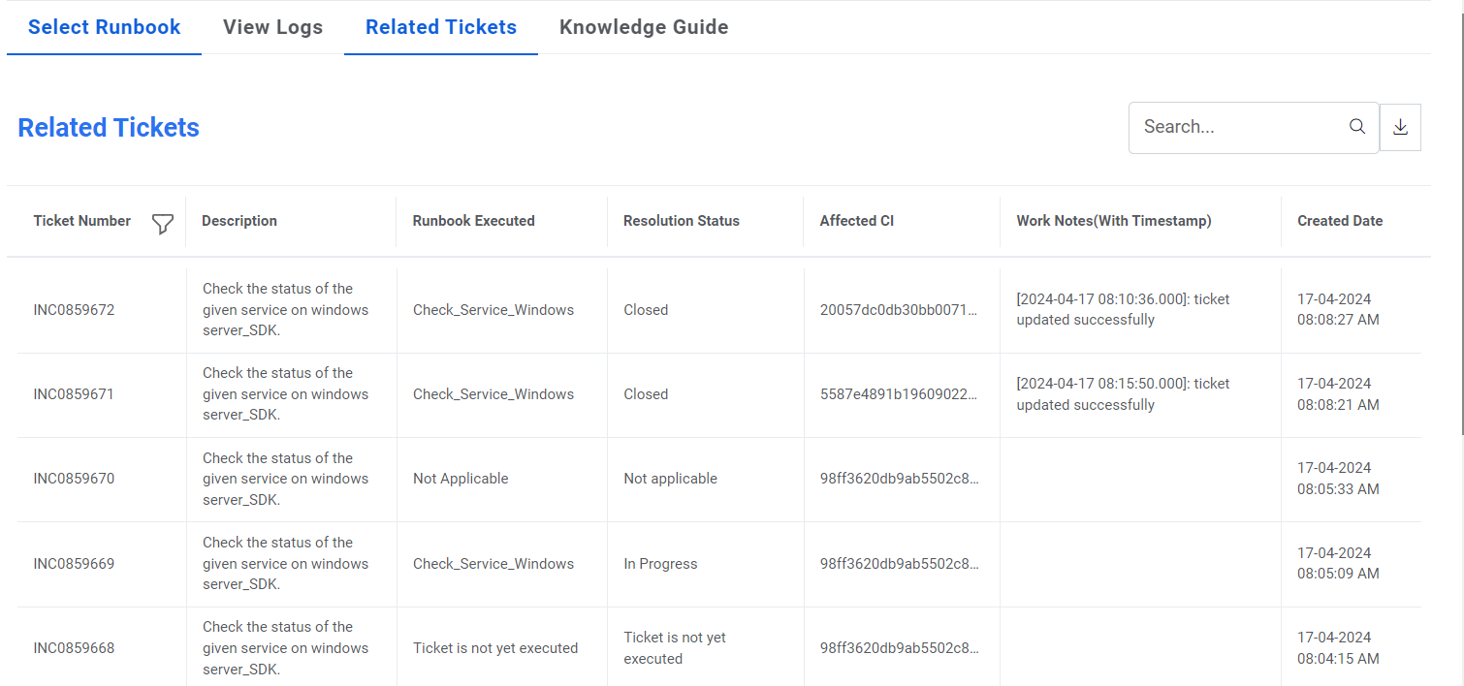The height and width of the screenshot is (686, 1464).
Task: Click the Description column header
Action: 239,221
